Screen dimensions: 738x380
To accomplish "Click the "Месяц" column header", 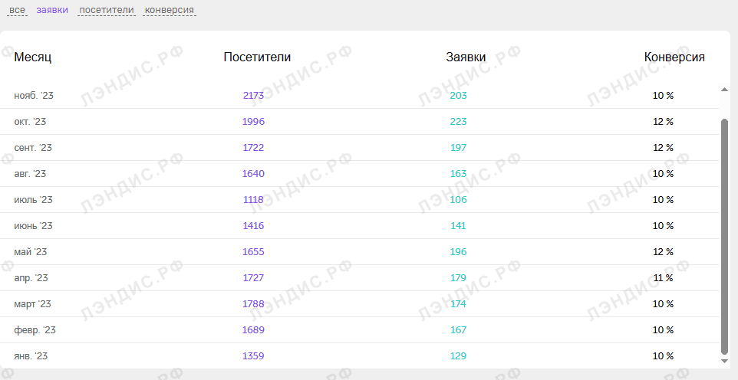I will 32,57.
